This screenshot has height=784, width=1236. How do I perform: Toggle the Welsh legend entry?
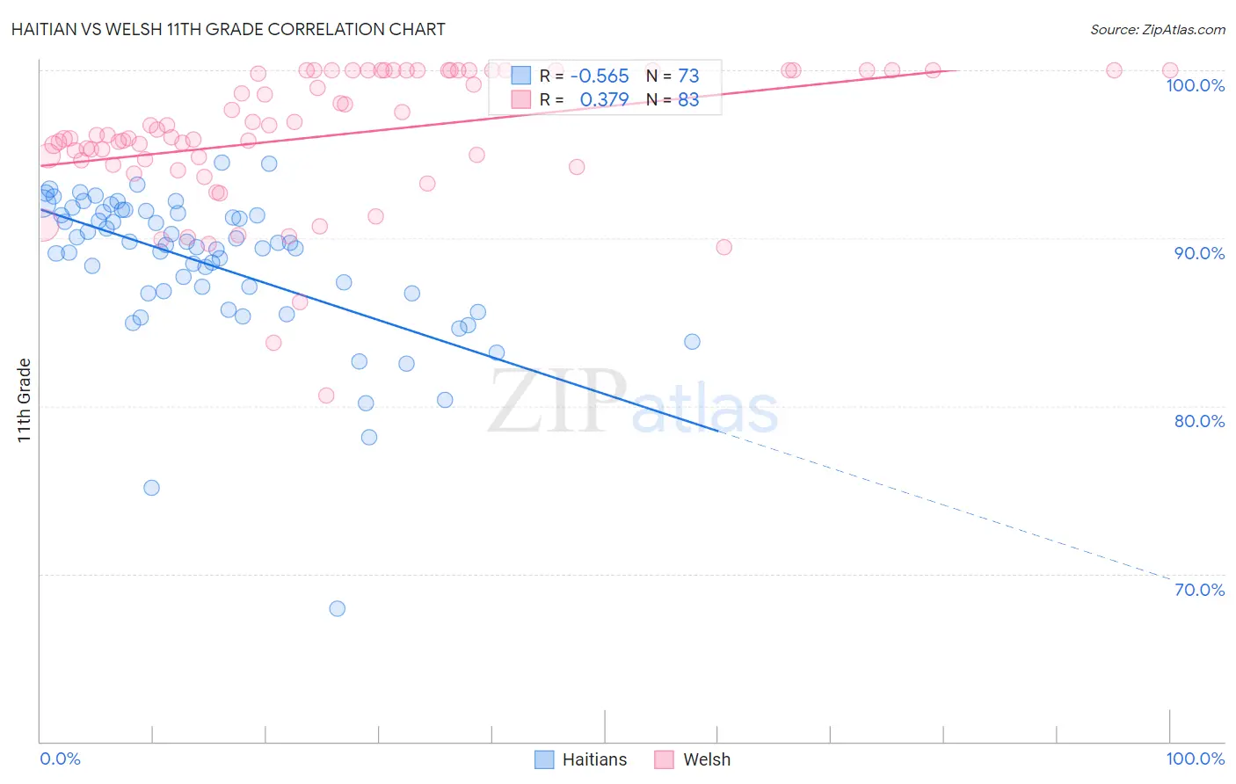(693, 759)
